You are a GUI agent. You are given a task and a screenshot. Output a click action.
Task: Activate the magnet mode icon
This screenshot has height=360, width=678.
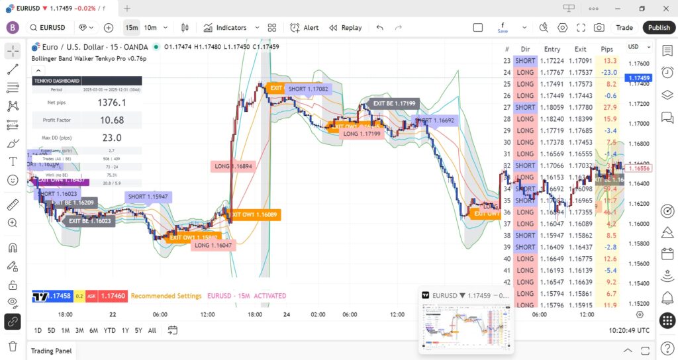13,248
